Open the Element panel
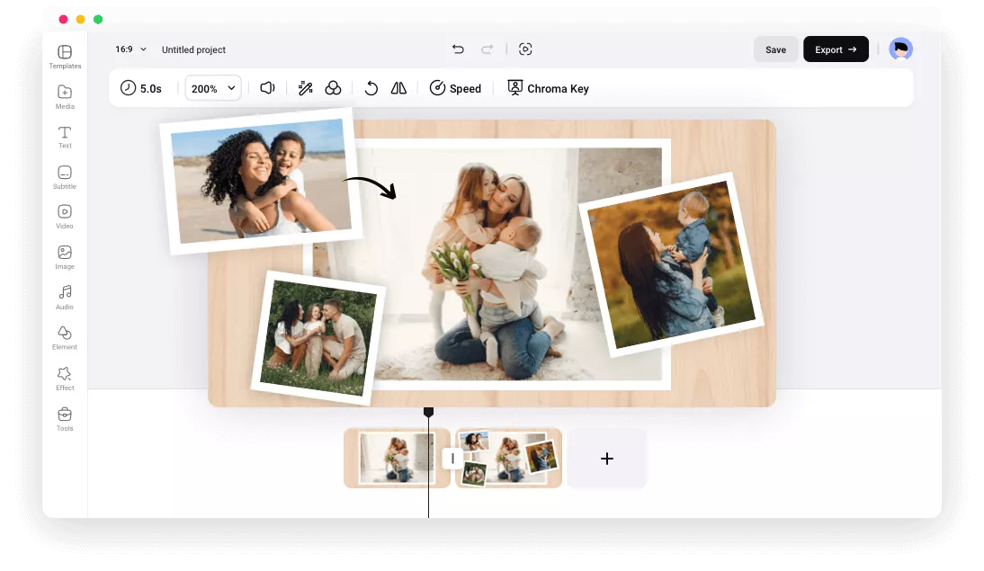This screenshot has width=984, height=571. pos(64,337)
